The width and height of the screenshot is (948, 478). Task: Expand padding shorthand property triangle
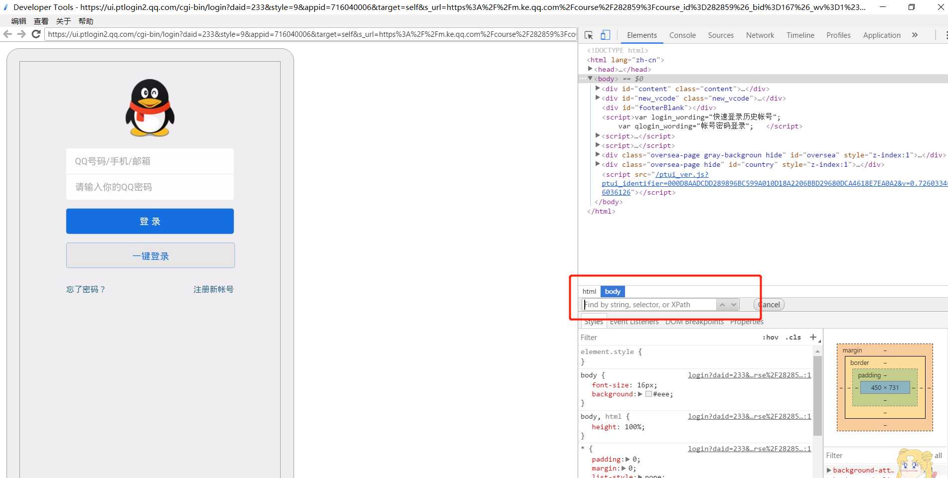pos(628,459)
